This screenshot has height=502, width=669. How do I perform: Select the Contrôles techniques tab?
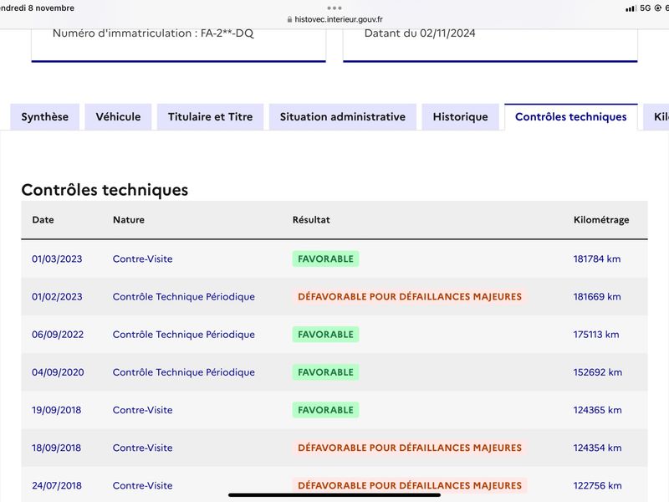coord(571,116)
